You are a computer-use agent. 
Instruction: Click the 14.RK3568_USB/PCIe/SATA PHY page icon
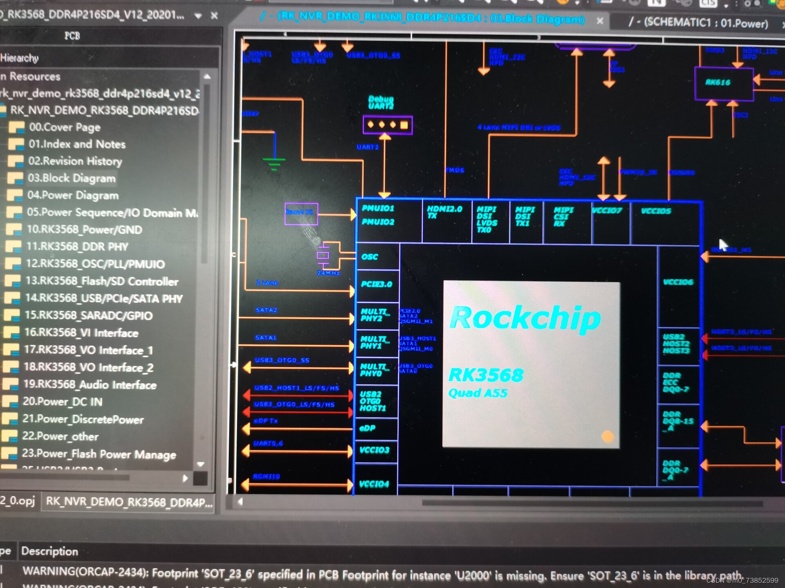pos(12,298)
